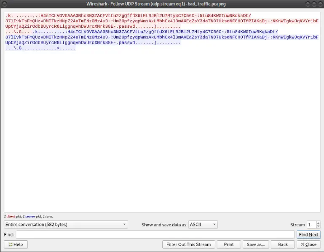Image resolution: width=324 pixels, height=252 pixels.
Task: Click inside the Stream number field
Action: tap(311, 225)
